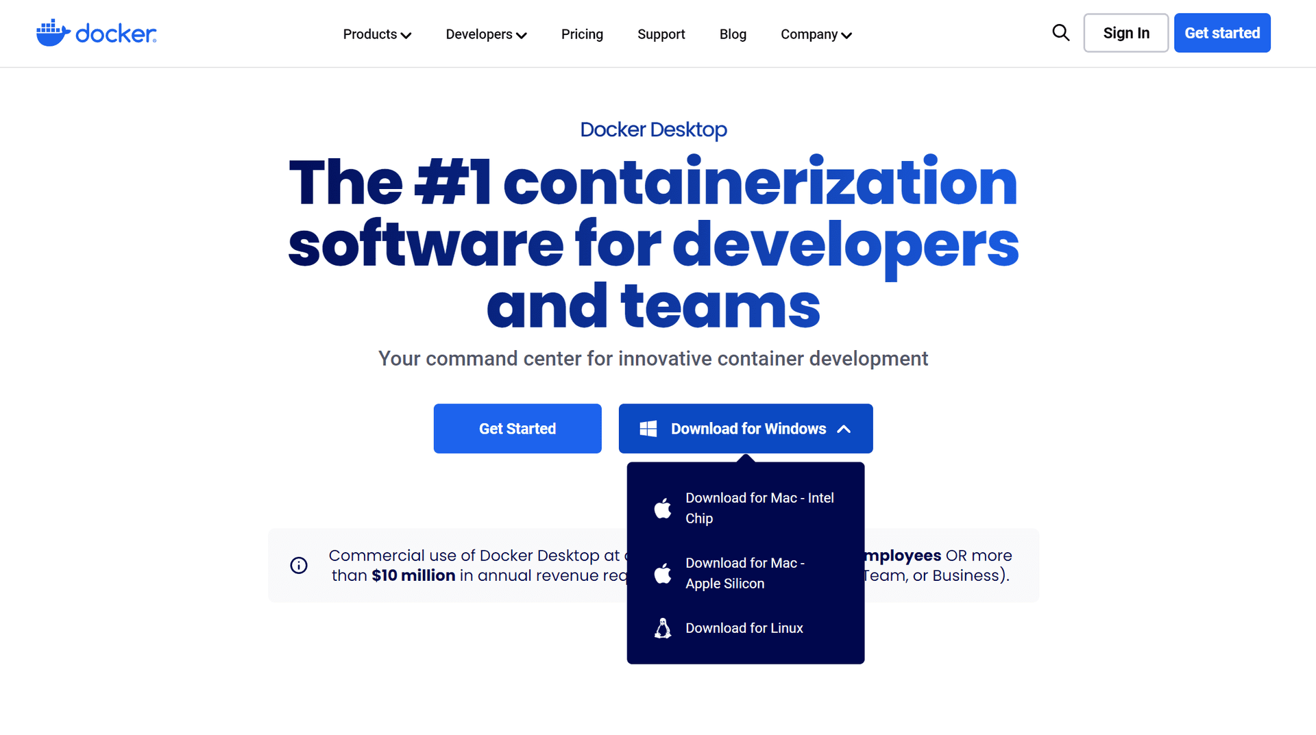This screenshot has width=1316, height=735.
Task: Expand the Products menu
Action: click(x=377, y=34)
